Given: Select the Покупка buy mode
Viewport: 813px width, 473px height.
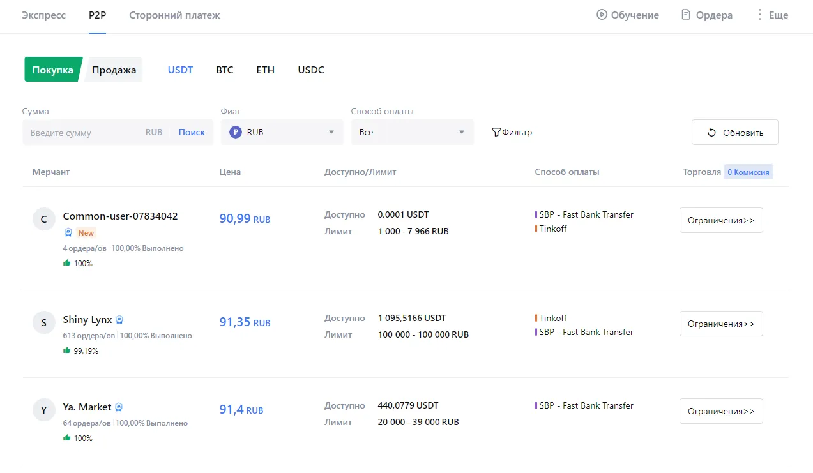Looking at the screenshot, I should pyautogui.click(x=53, y=70).
